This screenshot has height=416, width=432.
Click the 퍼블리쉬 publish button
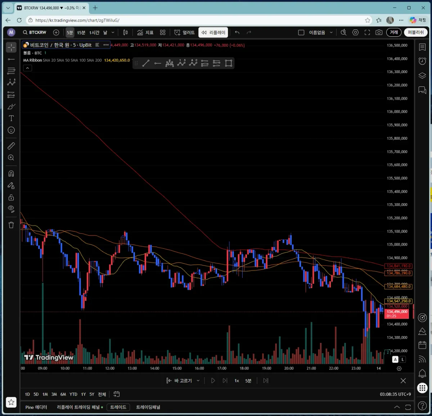[x=415, y=32]
